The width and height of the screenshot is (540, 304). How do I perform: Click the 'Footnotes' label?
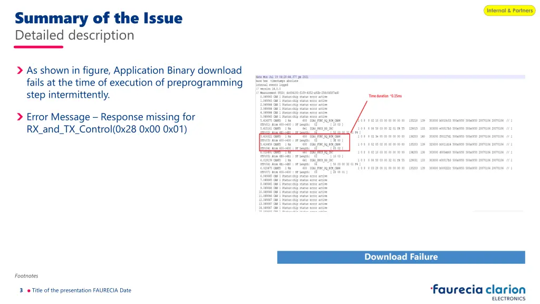point(26,275)
